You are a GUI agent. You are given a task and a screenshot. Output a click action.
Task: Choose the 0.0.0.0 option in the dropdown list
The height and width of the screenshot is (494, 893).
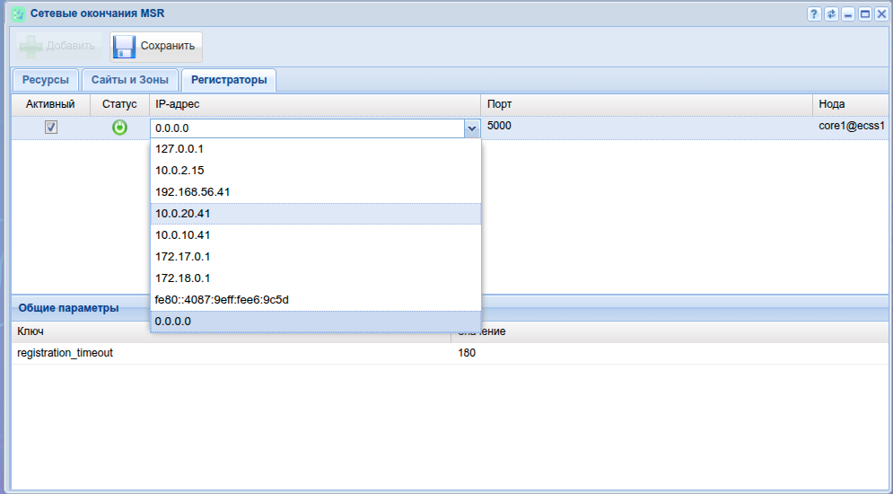click(316, 322)
